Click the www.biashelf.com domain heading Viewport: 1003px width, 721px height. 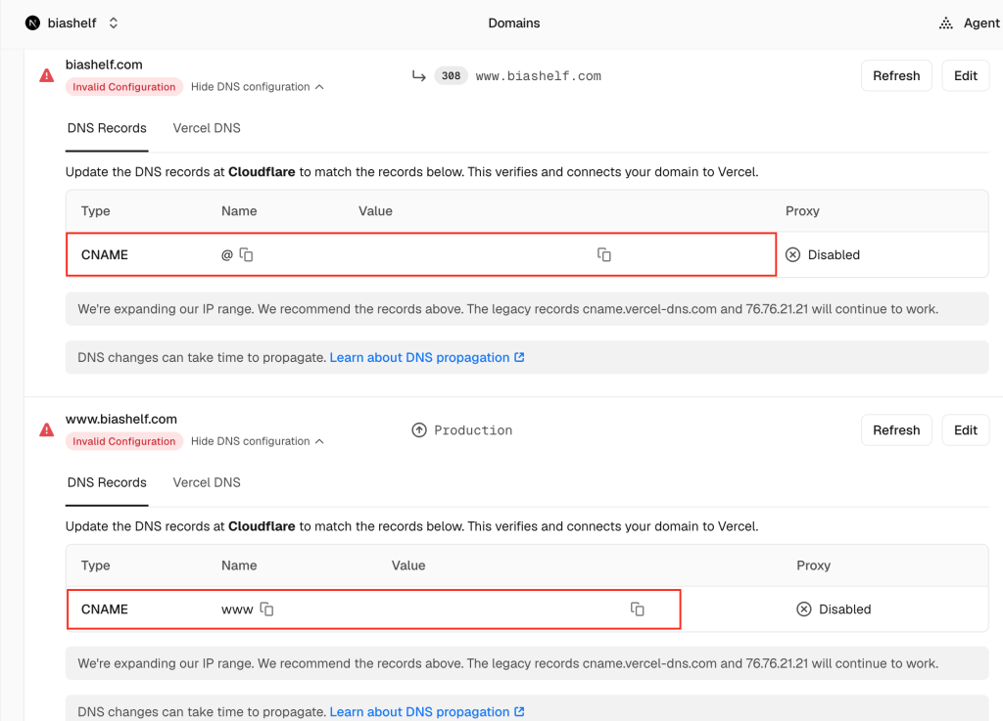(x=120, y=419)
